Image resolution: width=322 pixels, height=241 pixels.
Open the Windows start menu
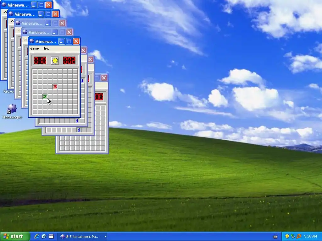pyautogui.click(x=15, y=237)
